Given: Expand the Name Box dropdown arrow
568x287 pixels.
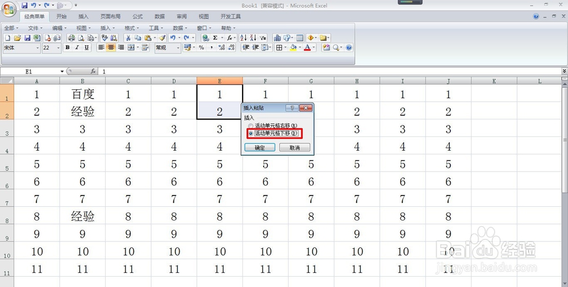Looking at the screenshot, I should 62,72.
